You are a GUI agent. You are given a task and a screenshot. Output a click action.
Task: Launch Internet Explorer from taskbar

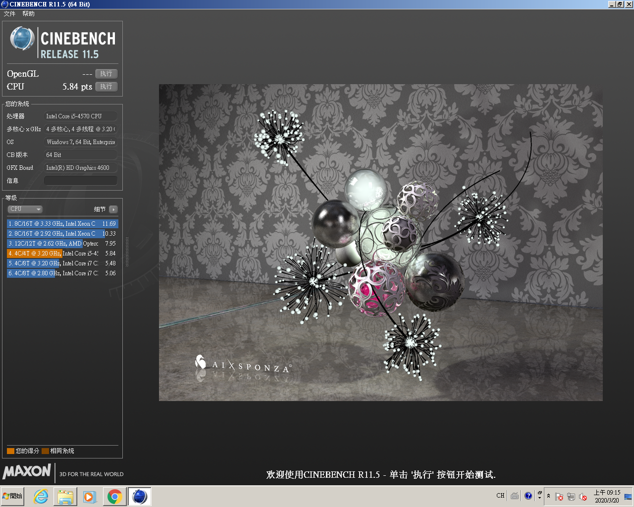coord(41,497)
